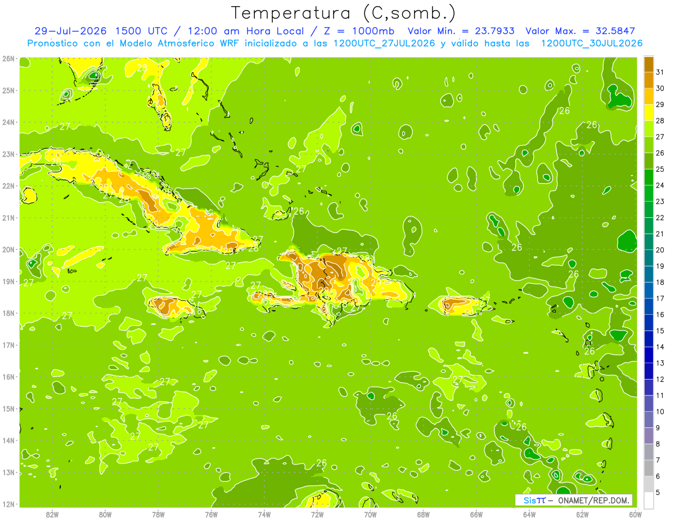The height and width of the screenshot is (522, 675).
Task: Click the 17N latitude axis label
Action: click(x=8, y=345)
